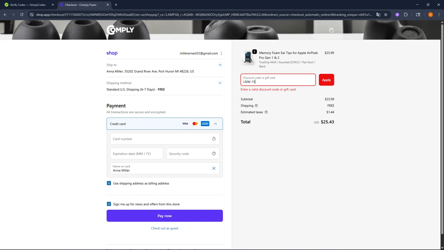Uncheck Use shipping address as billing address
This screenshot has width=444, height=250.
pos(109,183)
